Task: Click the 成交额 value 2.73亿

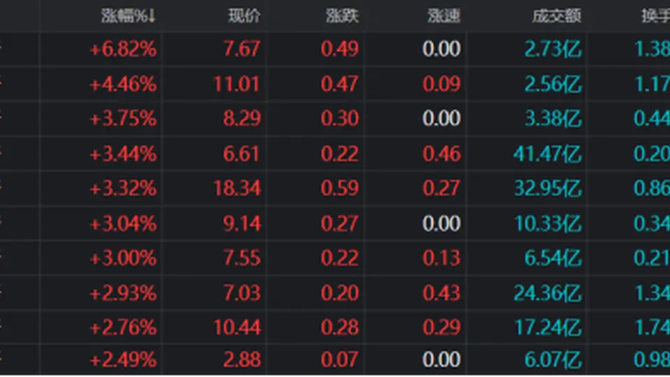Action: point(553,49)
